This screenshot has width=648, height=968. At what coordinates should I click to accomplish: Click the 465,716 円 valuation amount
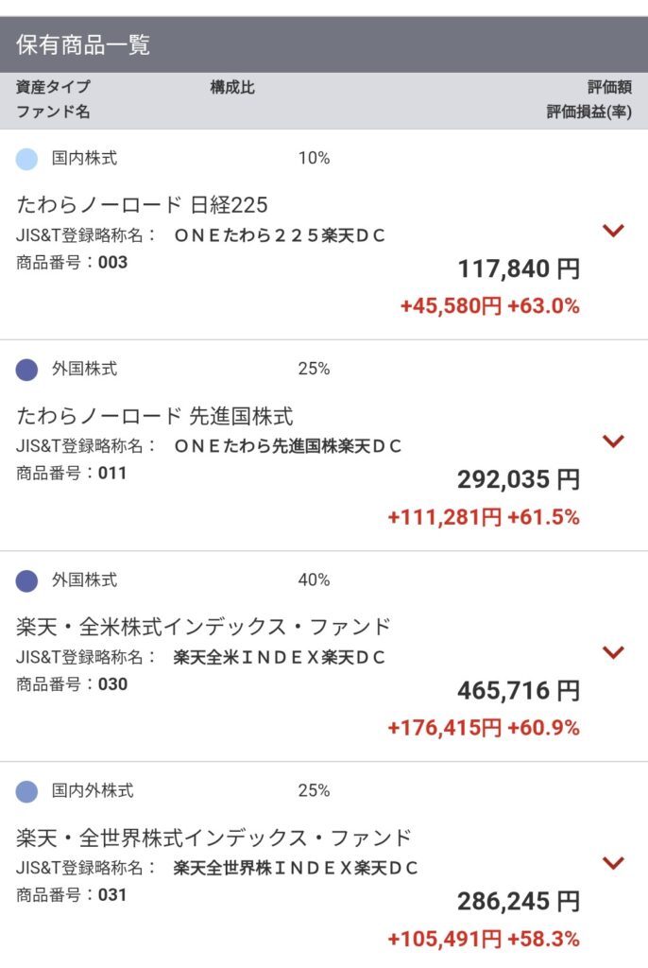pos(519,691)
